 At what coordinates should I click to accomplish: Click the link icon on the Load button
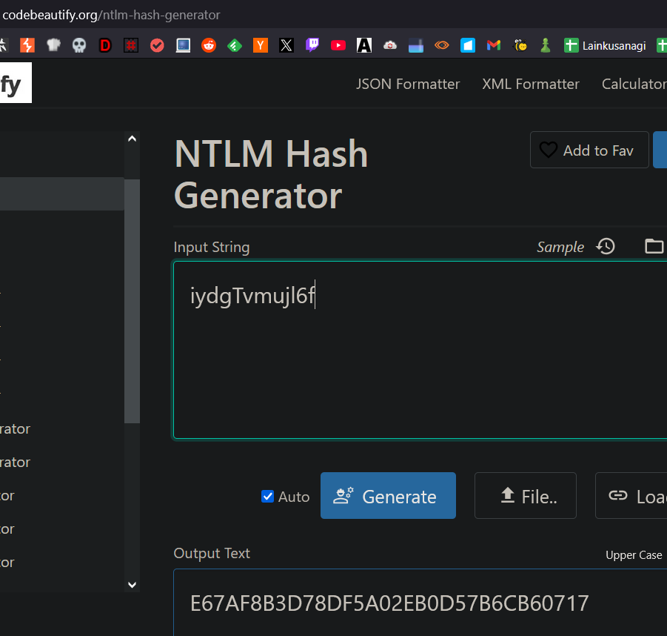point(618,496)
